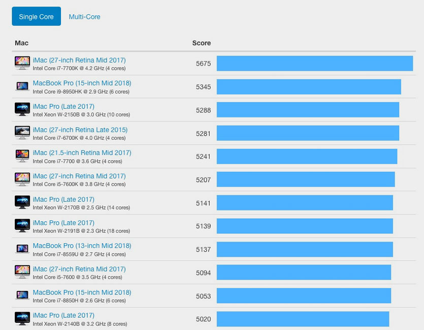
Task: Click the score value 5094
Action: click(x=203, y=273)
